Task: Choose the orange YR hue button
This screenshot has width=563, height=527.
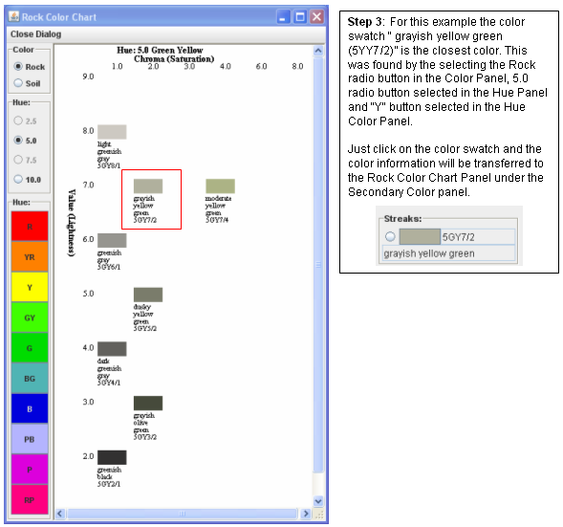Action: (30, 256)
